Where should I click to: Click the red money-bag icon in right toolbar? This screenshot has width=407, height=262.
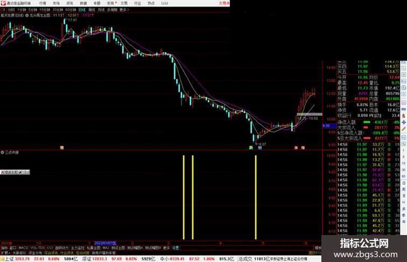click(404, 115)
